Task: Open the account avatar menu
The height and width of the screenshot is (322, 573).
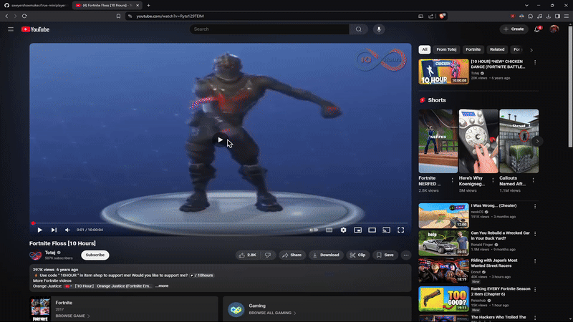Action: [554, 29]
